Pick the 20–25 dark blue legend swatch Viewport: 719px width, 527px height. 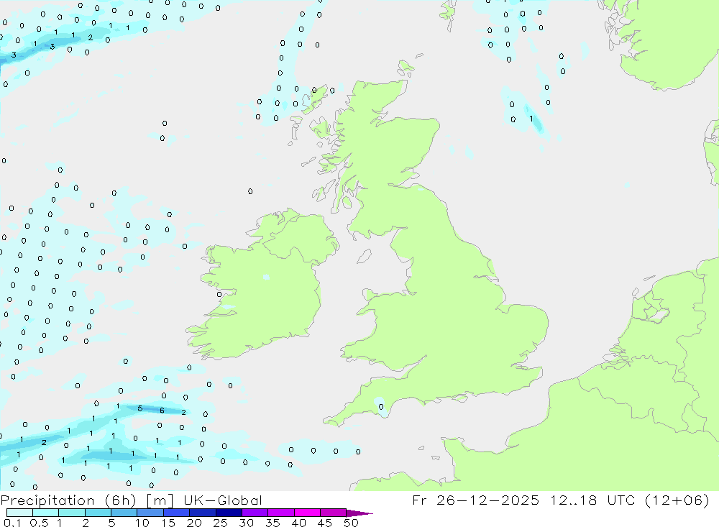click(203, 513)
